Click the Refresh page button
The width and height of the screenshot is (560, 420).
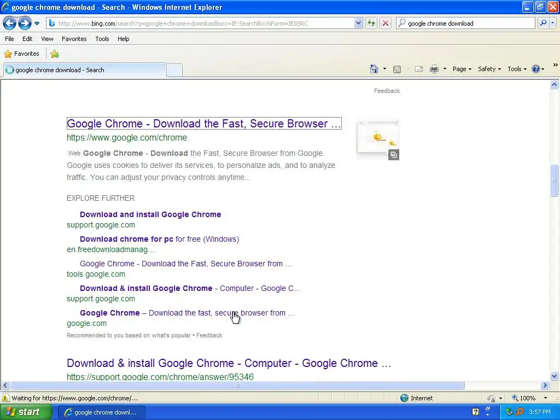(371, 23)
